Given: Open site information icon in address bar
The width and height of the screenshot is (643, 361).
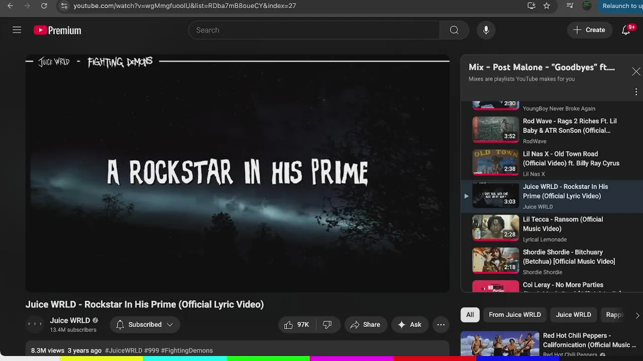Looking at the screenshot, I should (x=63, y=6).
